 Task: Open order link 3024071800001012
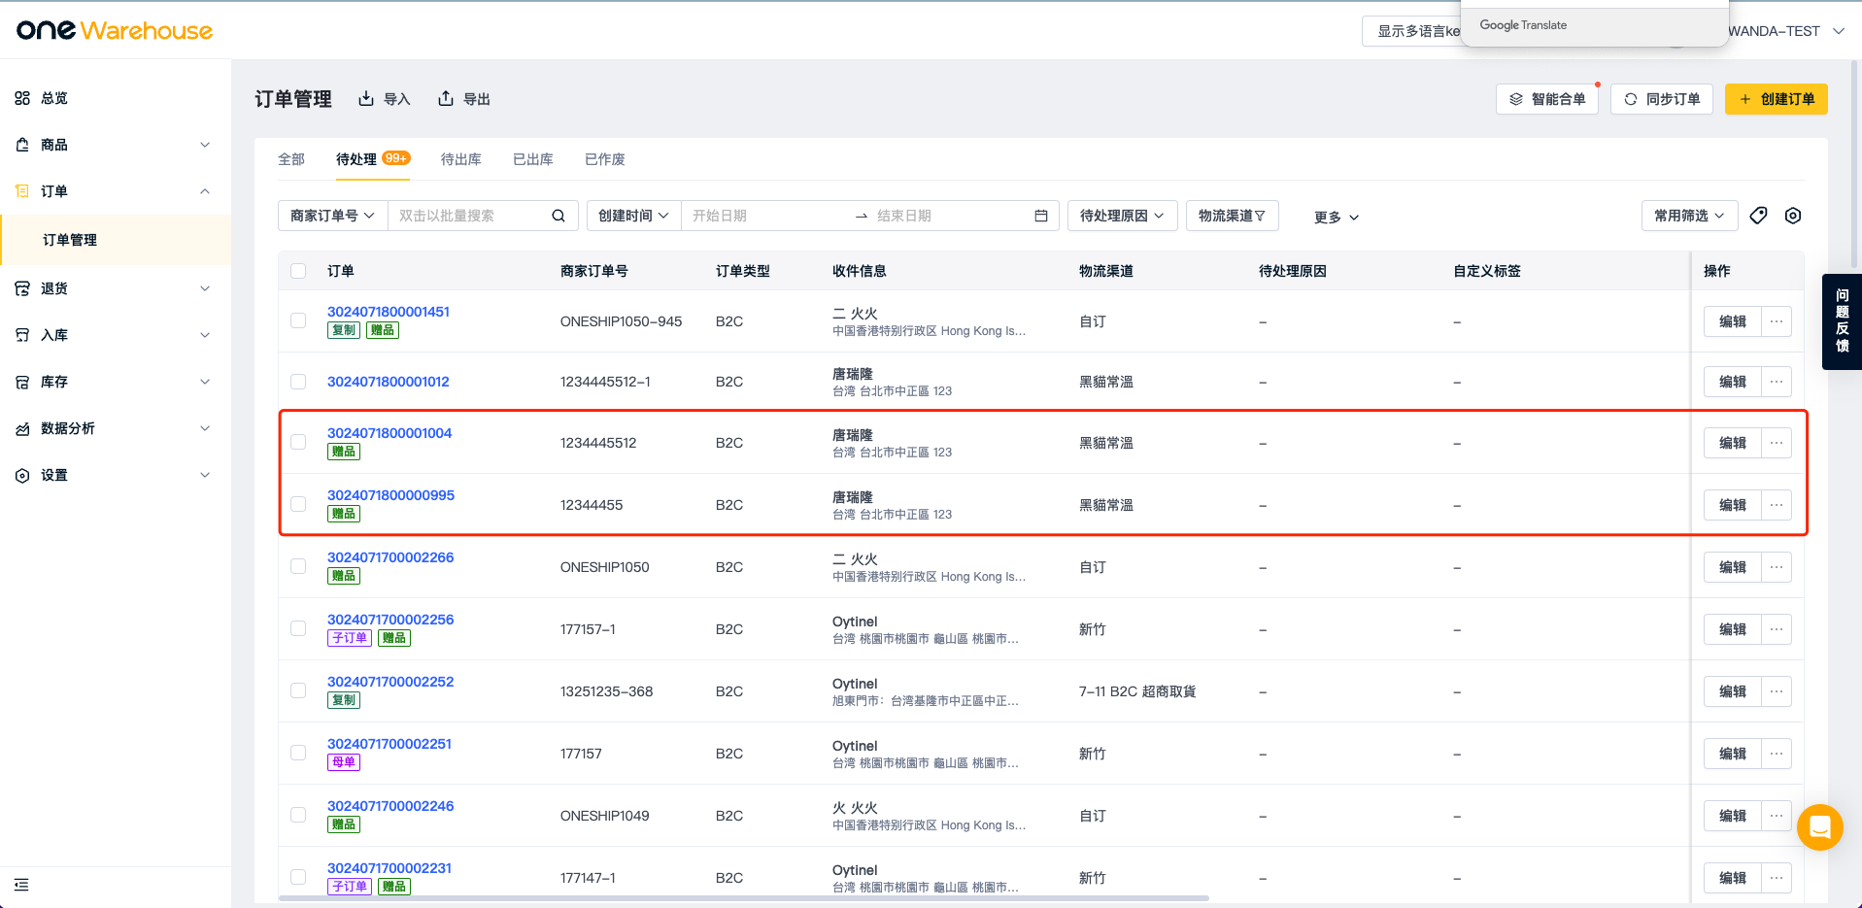[x=388, y=382]
